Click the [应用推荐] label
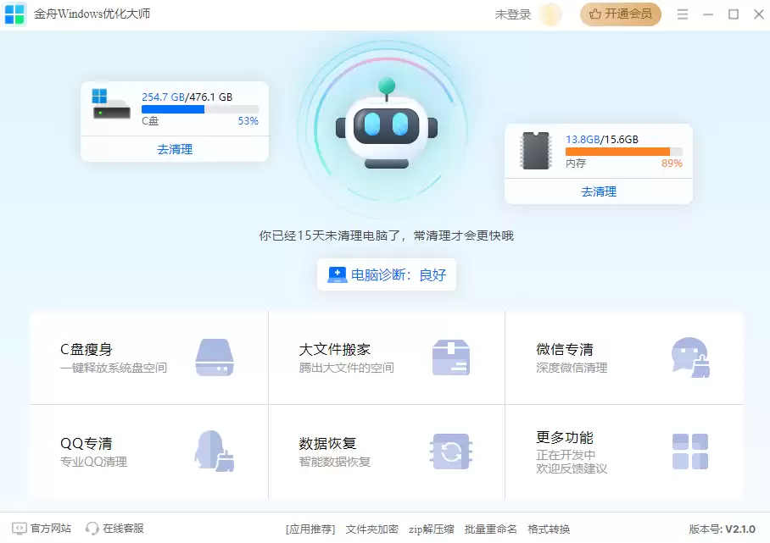The height and width of the screenshot is (543, 770). [x=310, y=529]
